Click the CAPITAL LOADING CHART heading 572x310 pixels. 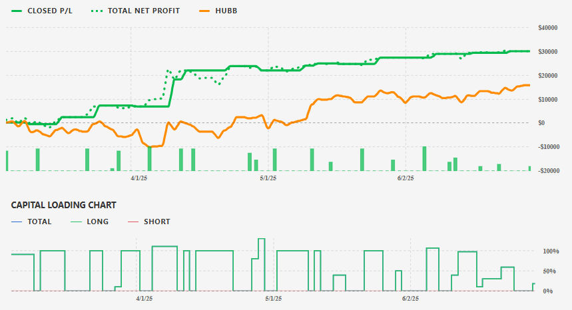63,205
